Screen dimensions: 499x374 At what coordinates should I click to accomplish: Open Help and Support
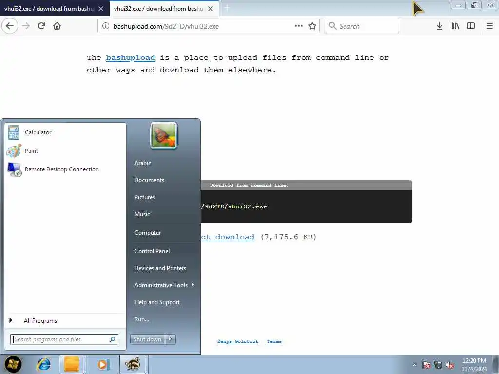(157, 302)
